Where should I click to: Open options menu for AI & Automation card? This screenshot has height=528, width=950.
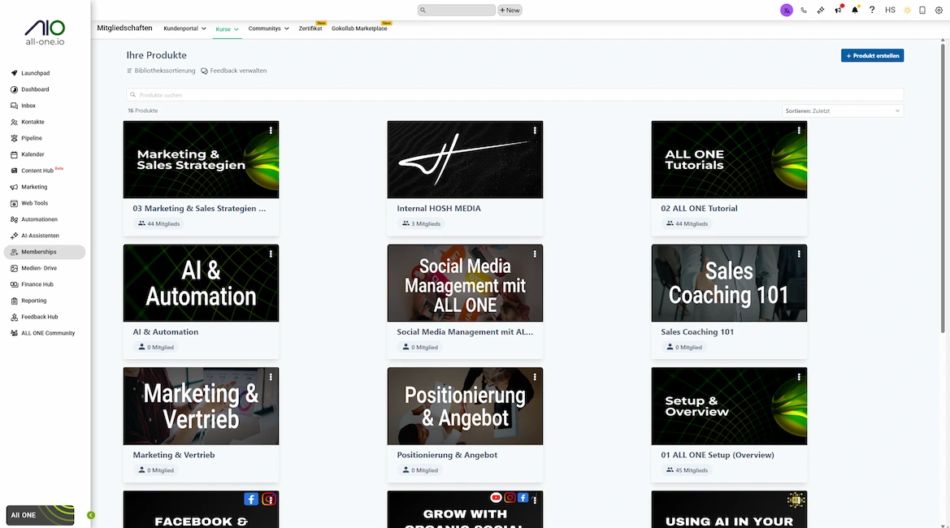pyautogui.click(x=271, y=253)
